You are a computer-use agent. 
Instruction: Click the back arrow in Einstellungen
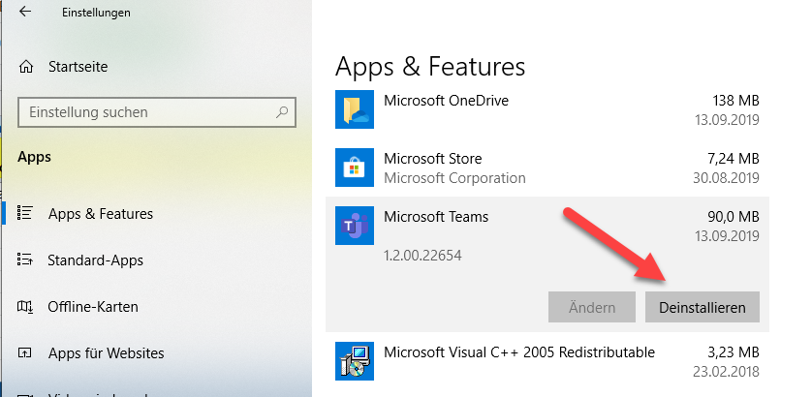24,13
